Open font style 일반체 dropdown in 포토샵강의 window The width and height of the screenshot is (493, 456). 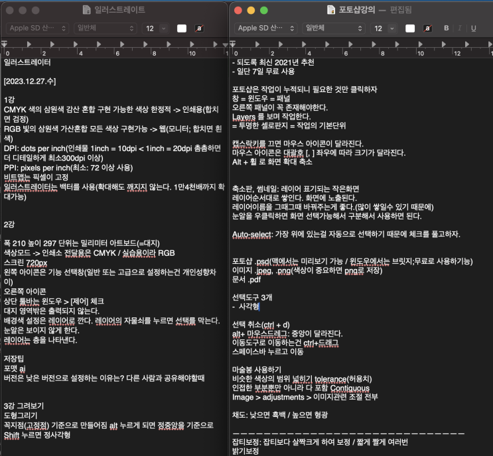[x=334, y=28]
